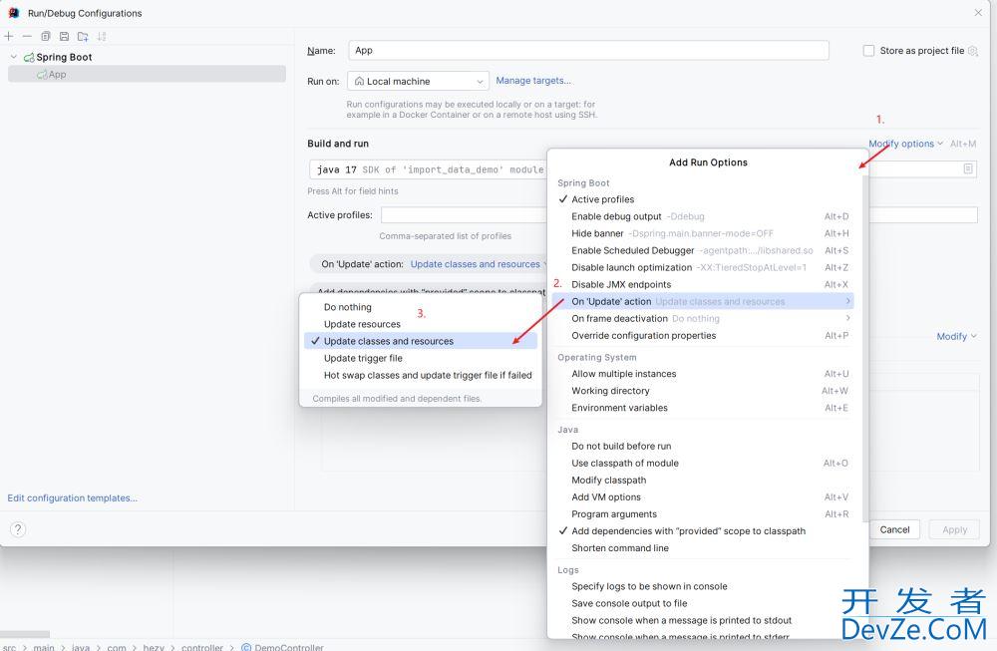Select Show console when printed to stdout
The height and width of the screenshot is (651, 997).
point(703,620)
